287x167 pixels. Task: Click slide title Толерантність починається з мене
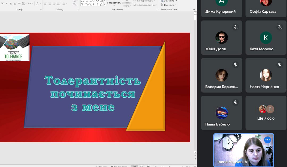(93, 94)
